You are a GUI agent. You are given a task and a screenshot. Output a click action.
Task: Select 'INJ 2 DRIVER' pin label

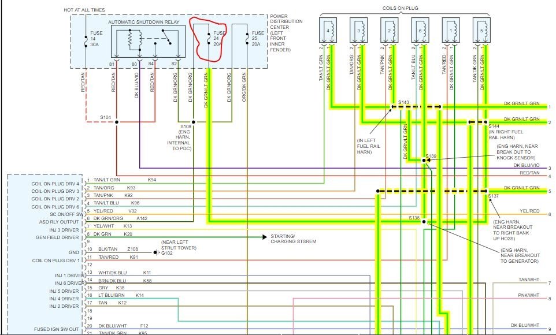coord(64,306)
